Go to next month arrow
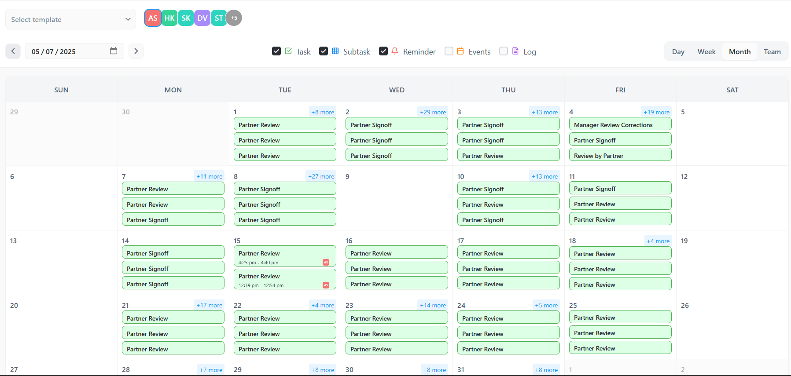The width and height of the screenshot is (791, 376). click(136, 51)
